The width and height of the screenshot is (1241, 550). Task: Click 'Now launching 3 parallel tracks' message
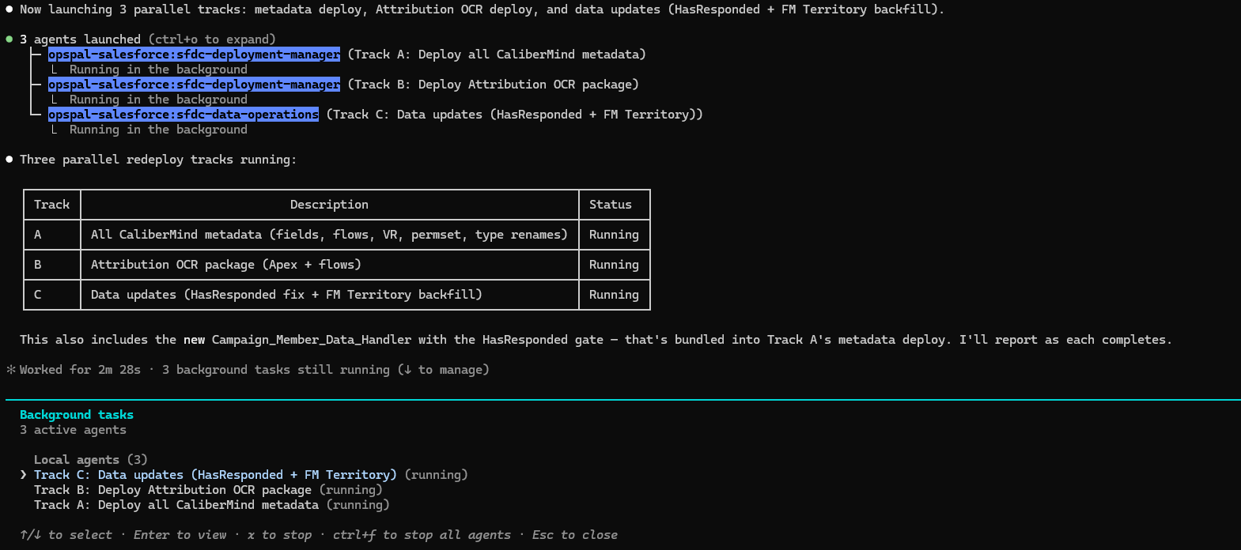(482, 9)
